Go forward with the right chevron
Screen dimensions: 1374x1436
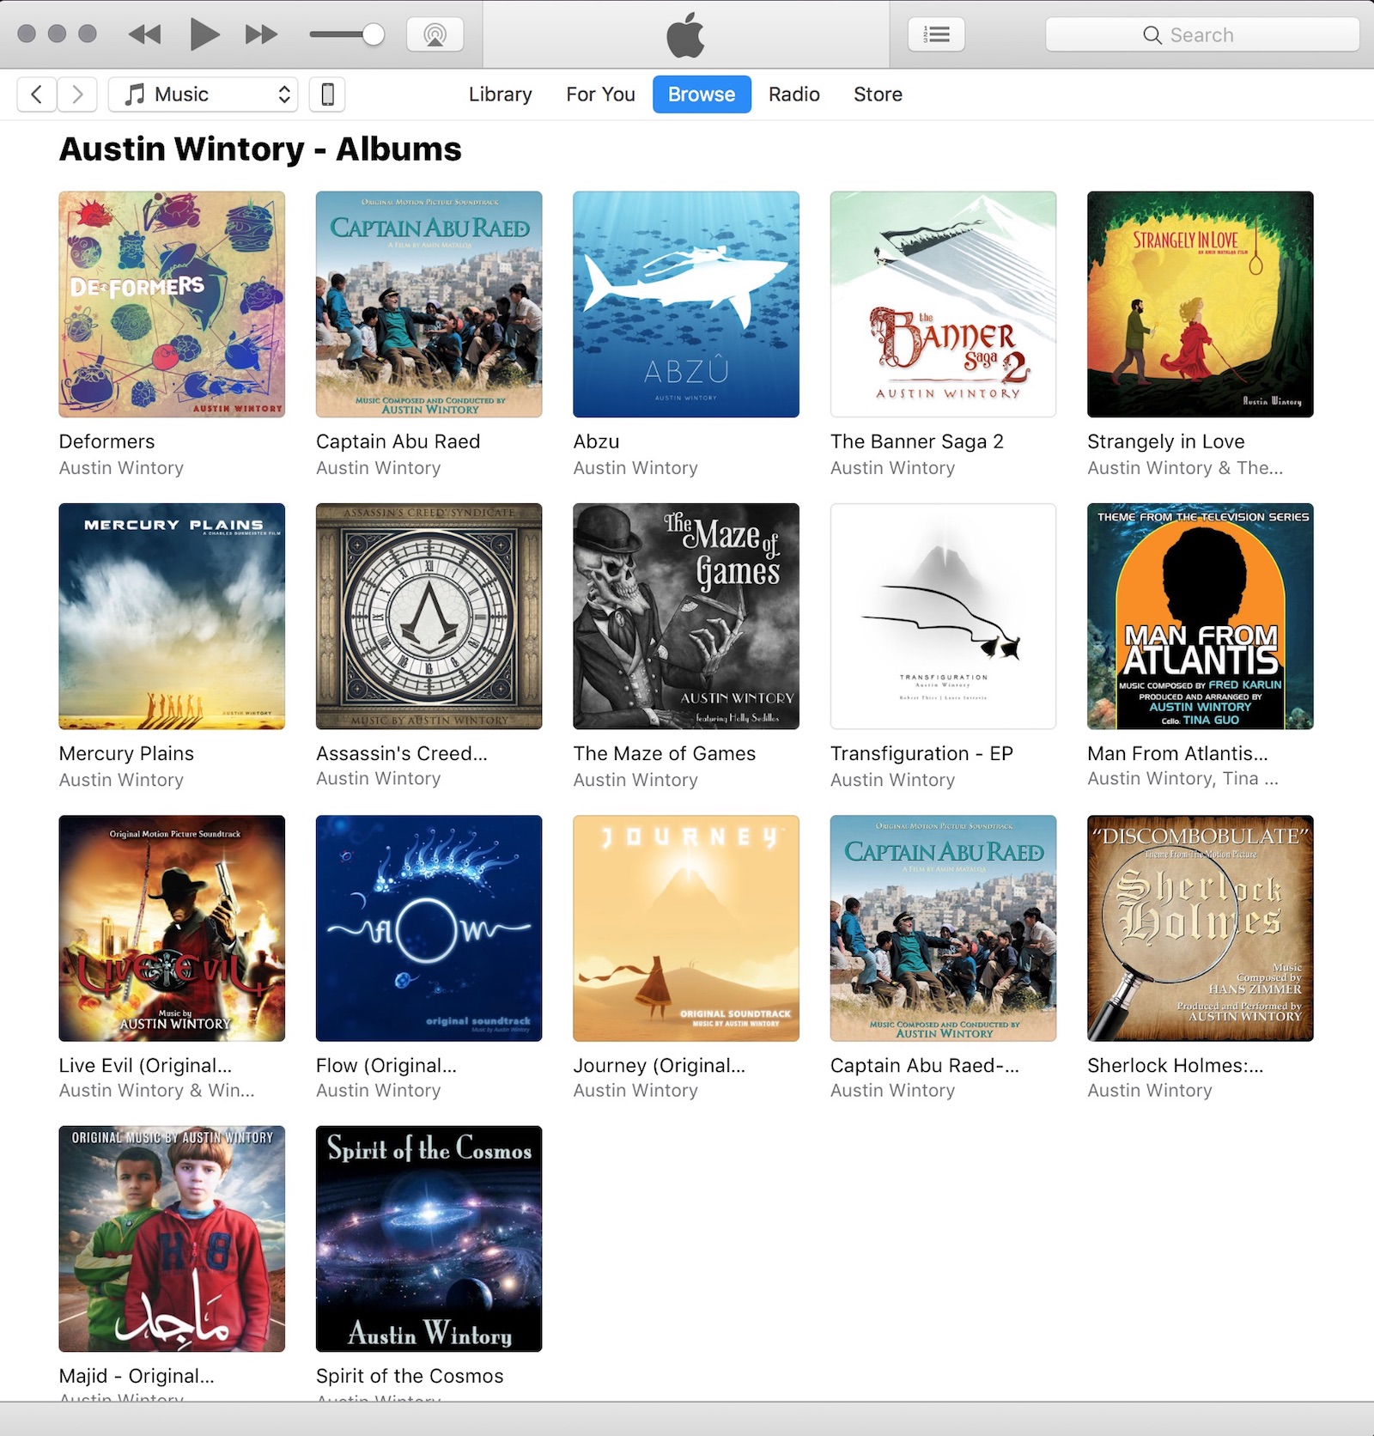click(x=77, y=94)
